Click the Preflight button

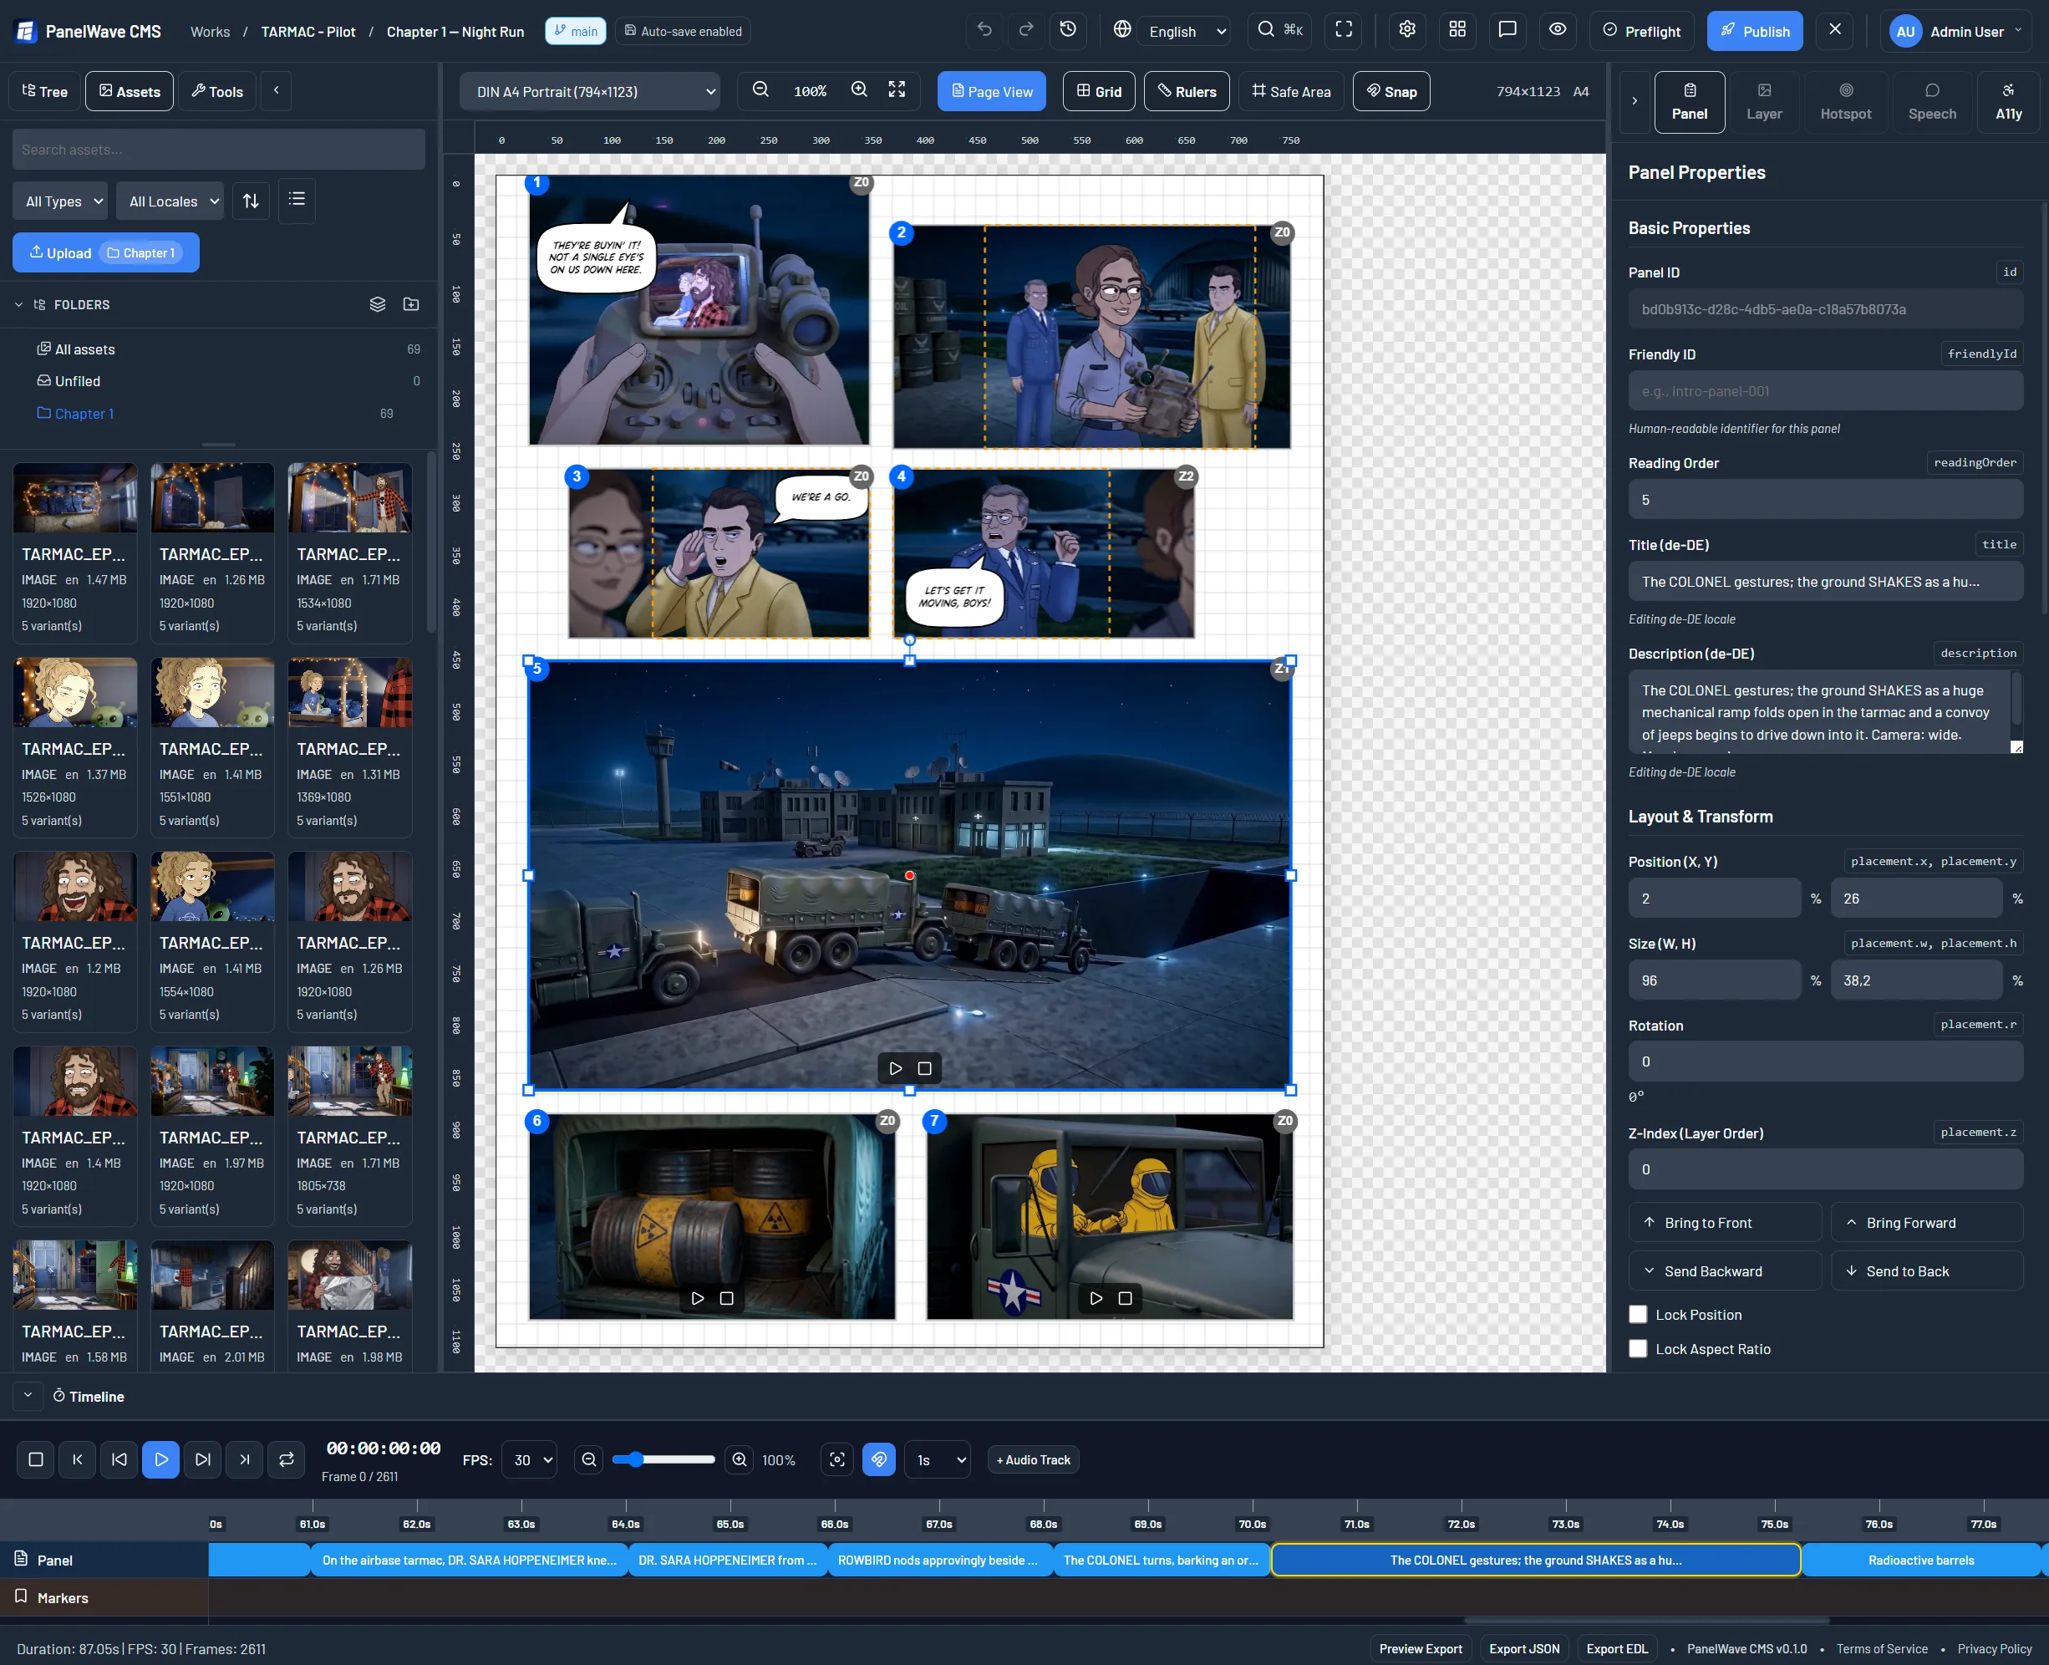pos(1643,31)
